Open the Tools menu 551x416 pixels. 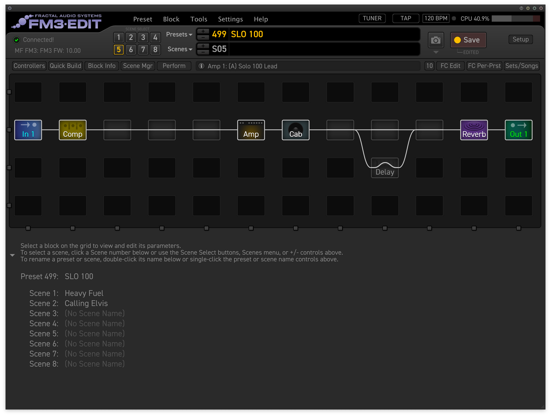click(x=199, y=19)
